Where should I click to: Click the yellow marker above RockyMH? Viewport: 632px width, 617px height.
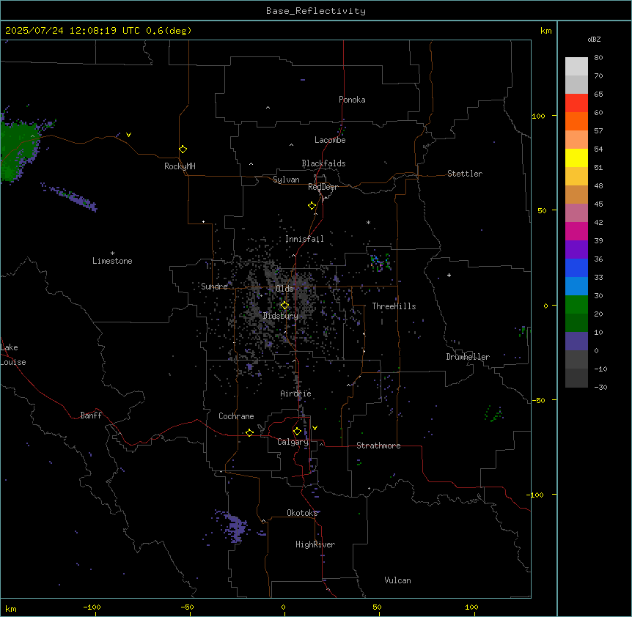point(183,149)
